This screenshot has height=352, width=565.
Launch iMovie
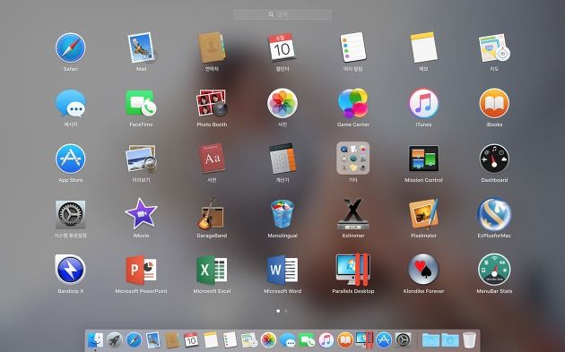point(142,214)
